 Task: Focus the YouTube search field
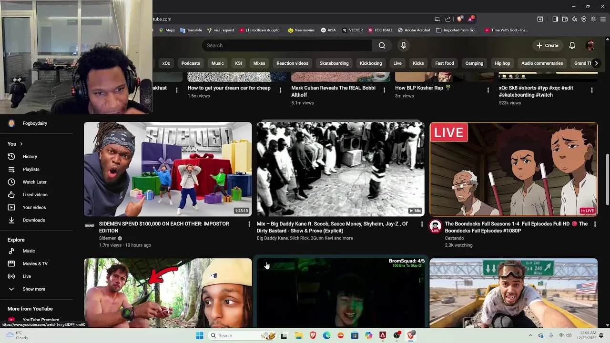(287, 45)
